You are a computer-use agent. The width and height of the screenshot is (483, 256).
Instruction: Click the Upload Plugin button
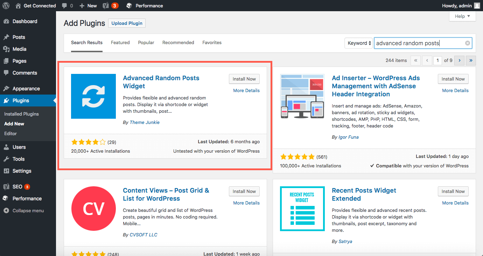[127, 23]
